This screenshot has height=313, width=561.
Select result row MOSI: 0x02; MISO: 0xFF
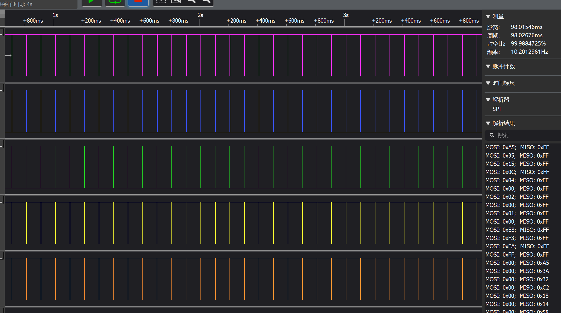(517, 197)
